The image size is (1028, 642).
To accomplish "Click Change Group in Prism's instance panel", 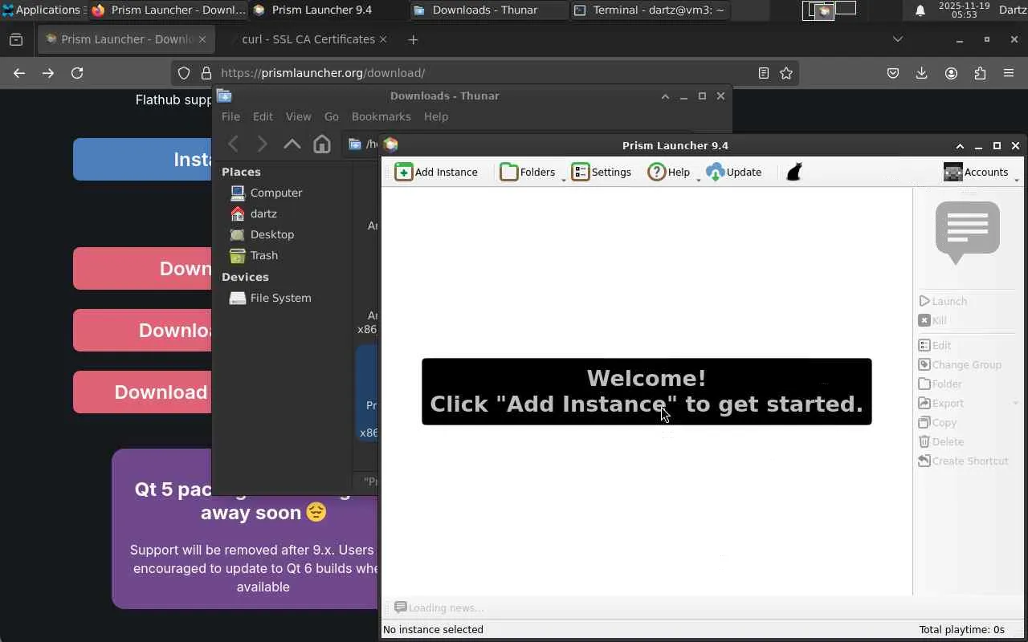I will 960,364.
